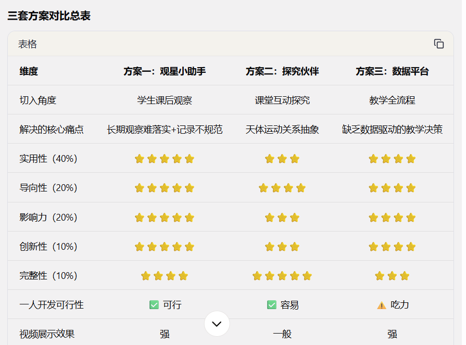Click the cell 课堂互动探究
The width and height of the screenshot is (466, 345).
pos(282,100)
